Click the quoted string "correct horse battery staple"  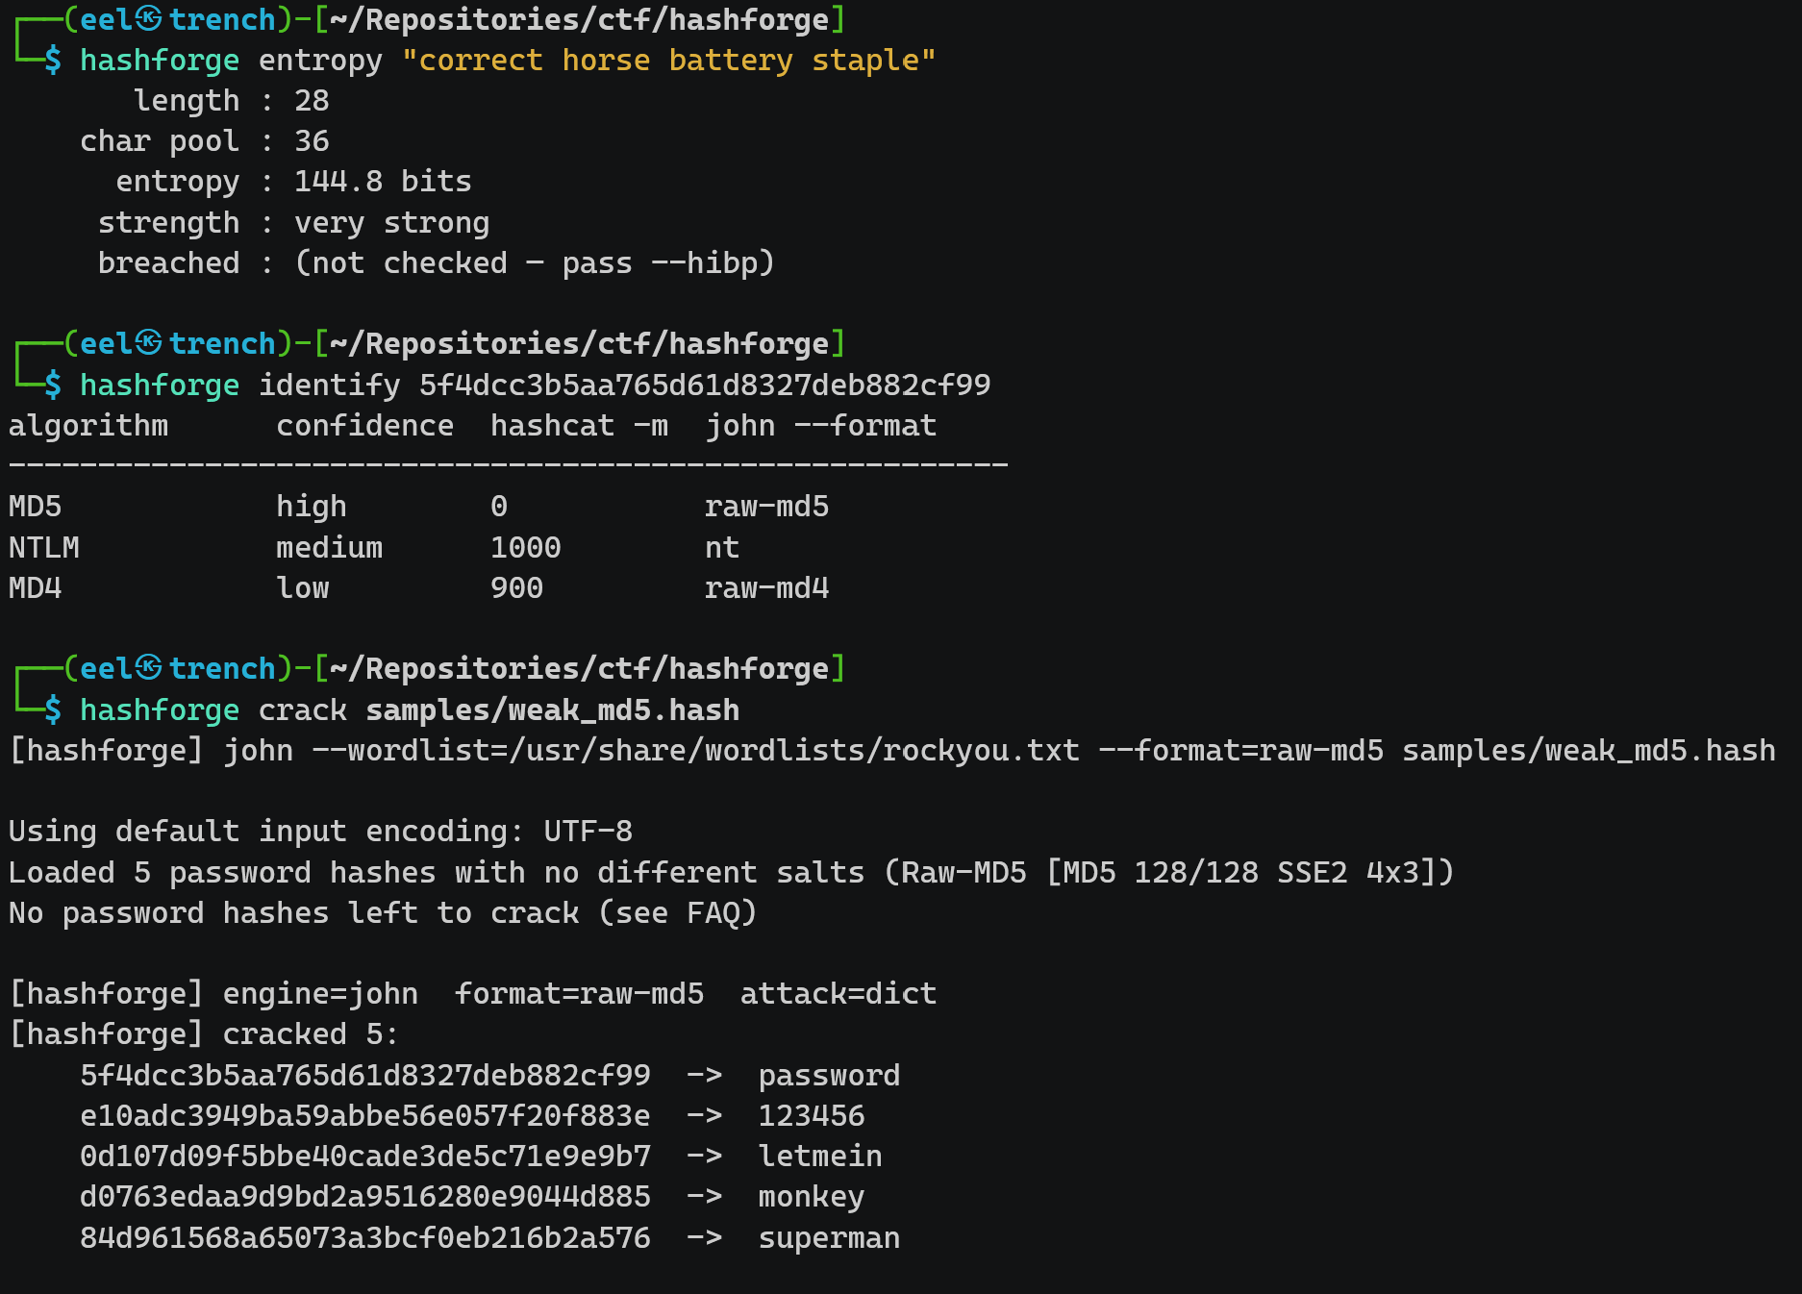[x=668, y=61]
